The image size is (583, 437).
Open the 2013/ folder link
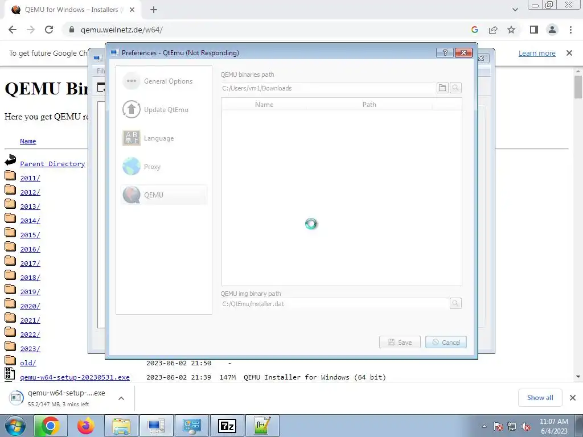coord(30,207)
